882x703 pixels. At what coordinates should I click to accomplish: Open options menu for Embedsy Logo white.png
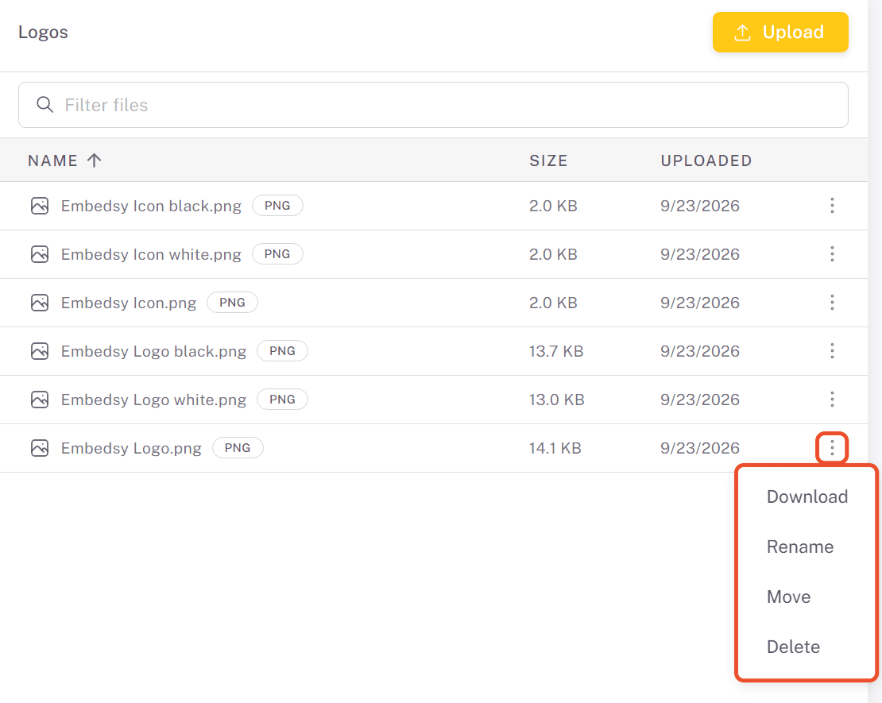pyautogui.click(x=832, y=400)
